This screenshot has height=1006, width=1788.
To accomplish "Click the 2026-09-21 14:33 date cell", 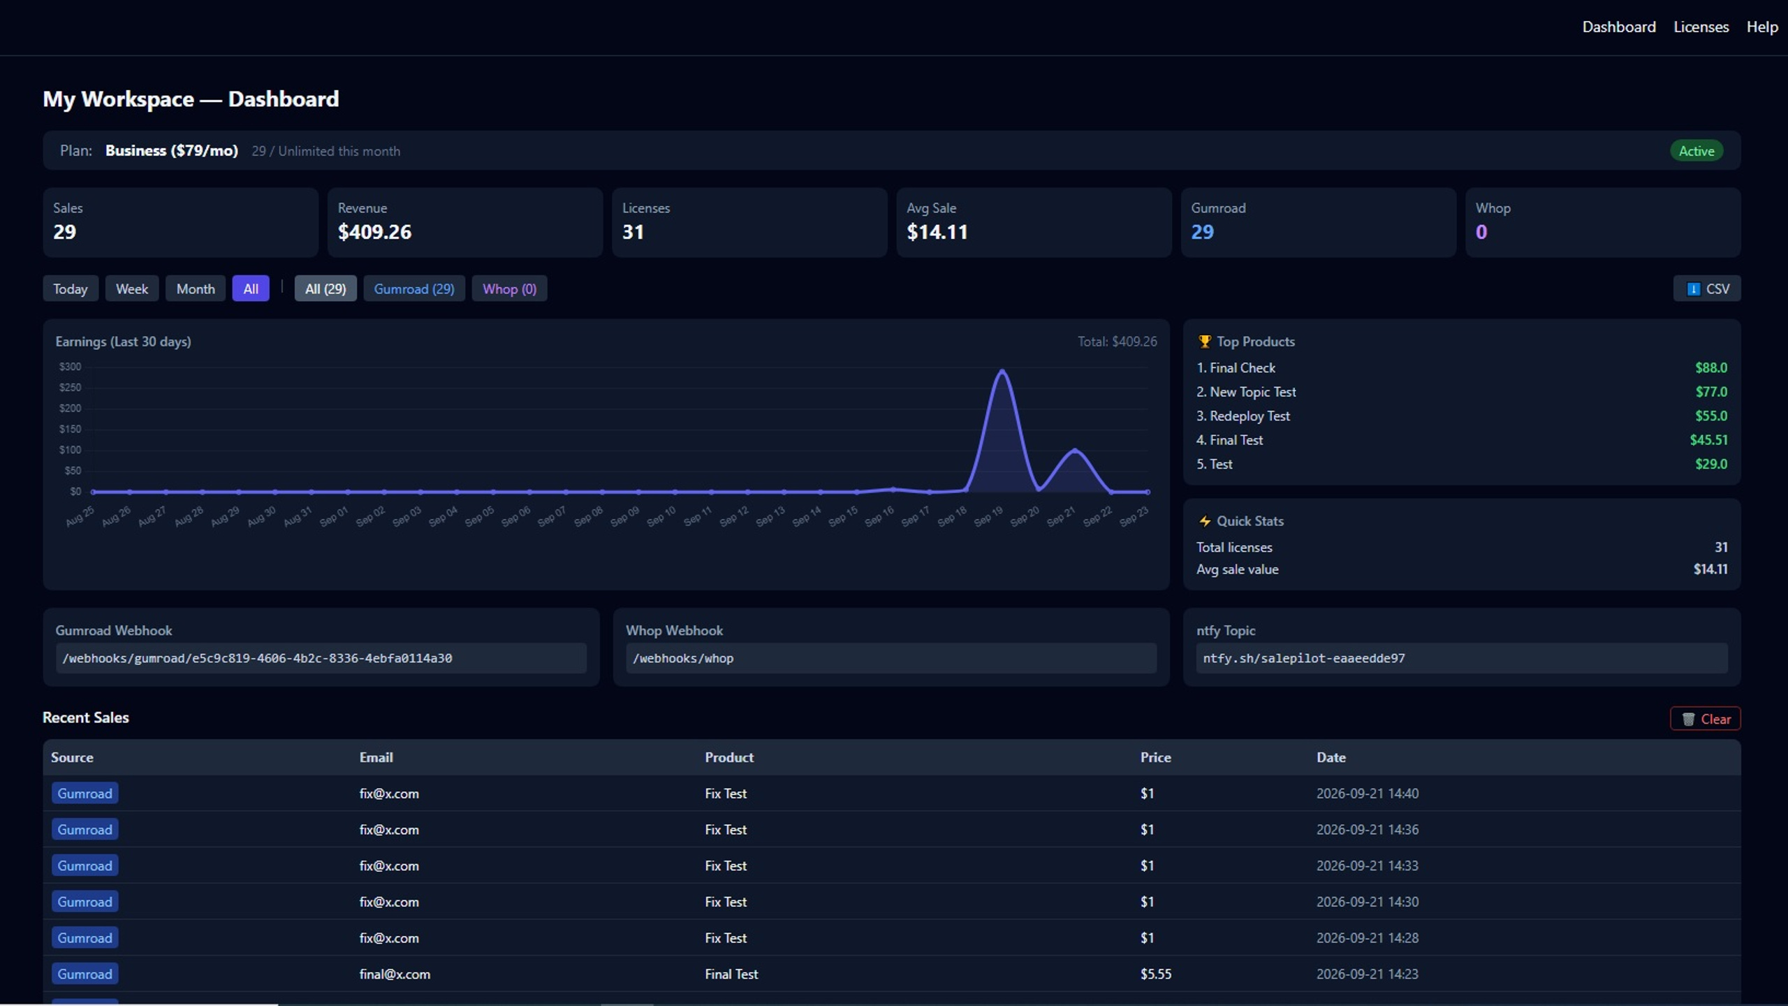I will click(x=1368, y=866).
